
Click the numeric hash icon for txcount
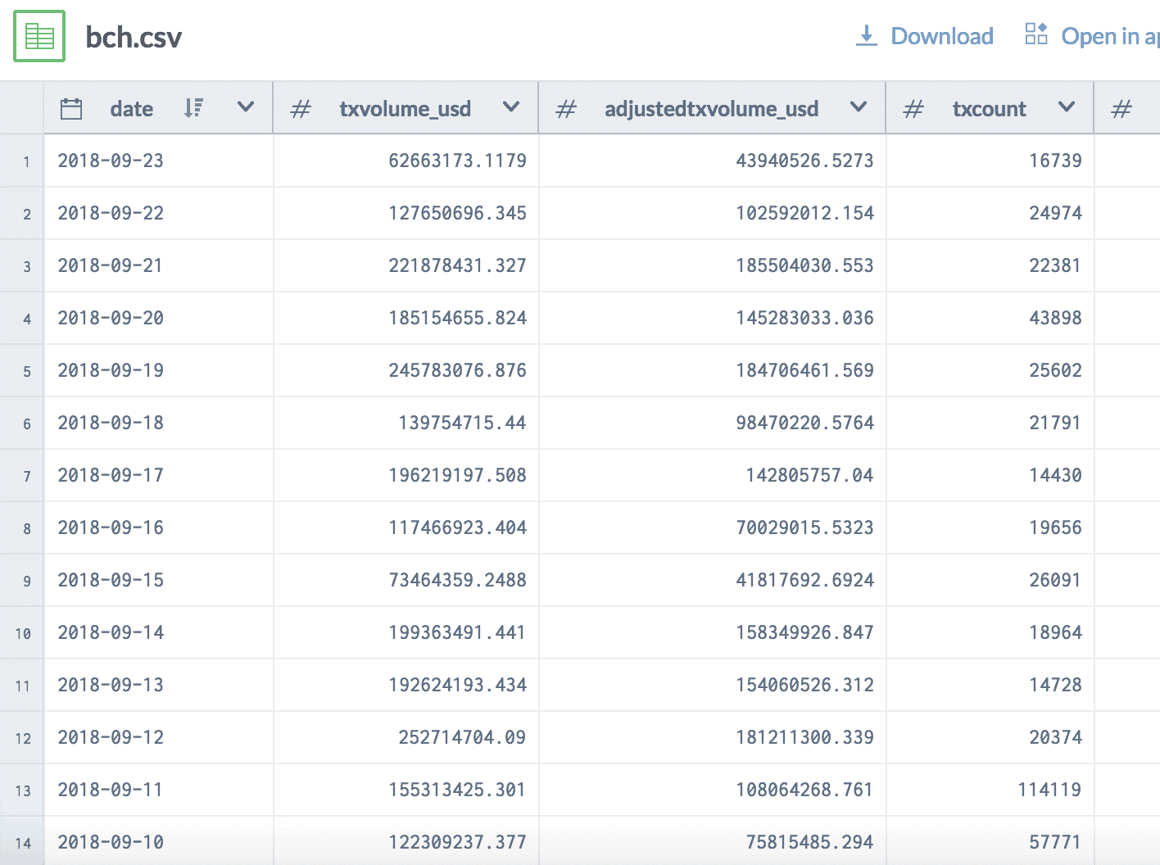tap(913, 108)
